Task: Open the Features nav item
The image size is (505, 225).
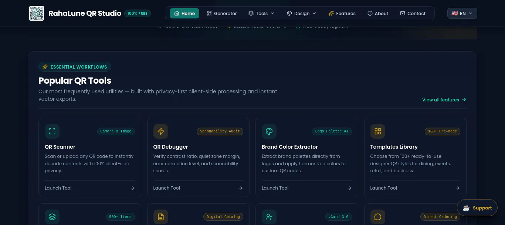Action: (x=342, y=13)
